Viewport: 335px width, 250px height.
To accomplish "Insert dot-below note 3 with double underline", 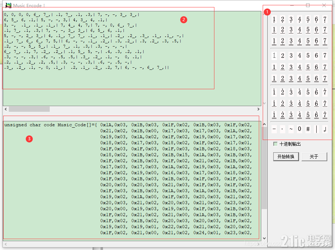I will 291,41.
